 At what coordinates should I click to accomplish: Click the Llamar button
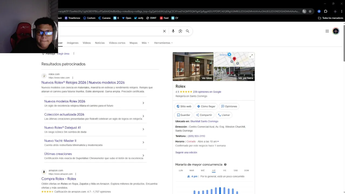(224, 115)
